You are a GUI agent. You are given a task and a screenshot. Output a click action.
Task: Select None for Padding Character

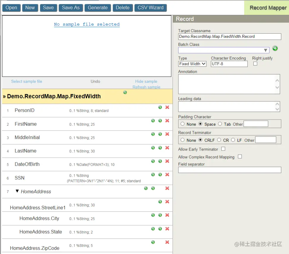[182, 124]
